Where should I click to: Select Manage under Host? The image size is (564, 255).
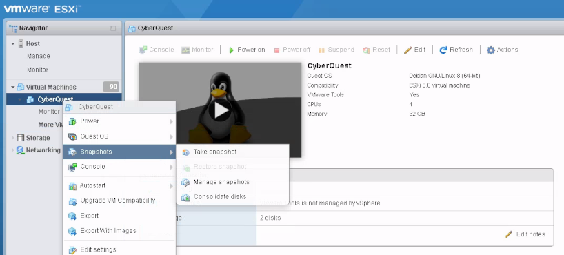coord(39,56)
